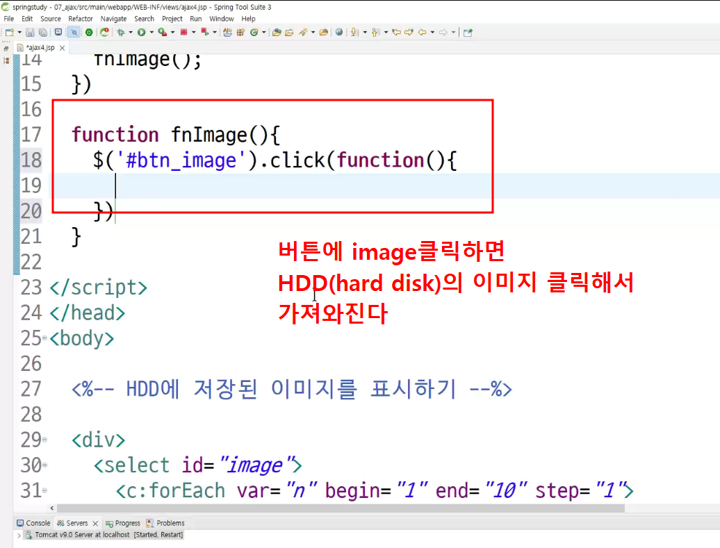Open the Stop dropdown arrow
The height and width of the screenshot is (548, 720).
(193, 32)
